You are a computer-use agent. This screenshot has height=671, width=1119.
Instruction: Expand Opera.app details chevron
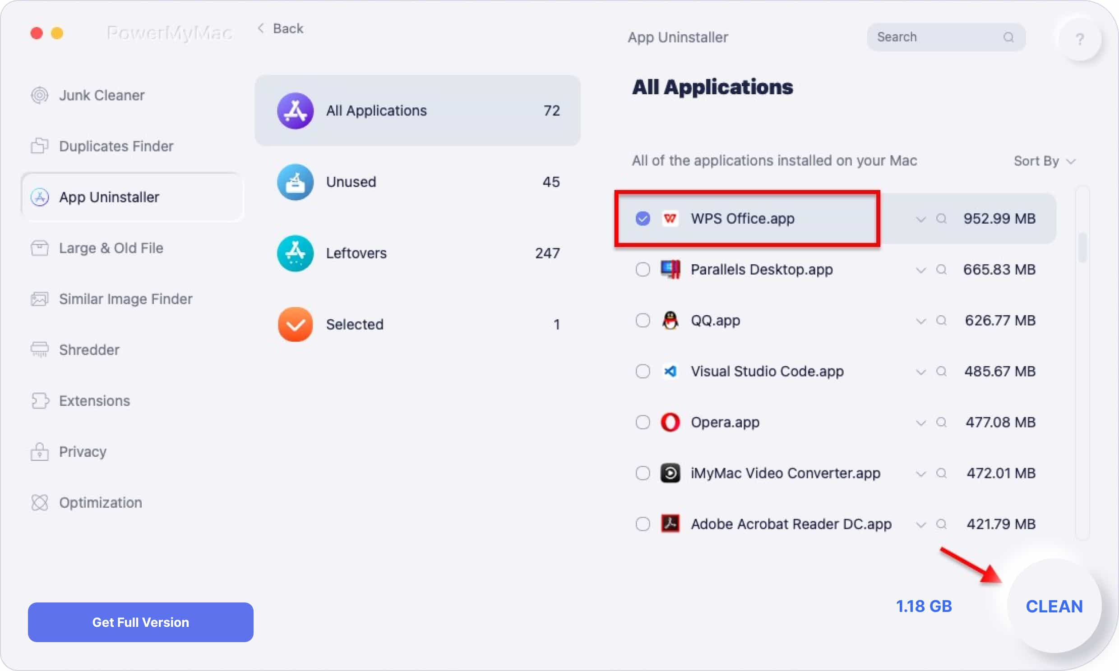[921, 422]
